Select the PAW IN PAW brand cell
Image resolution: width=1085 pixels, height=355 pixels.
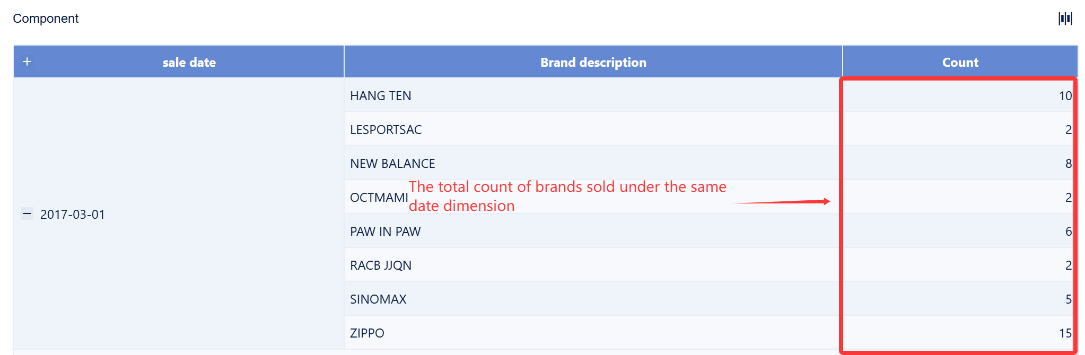[386, 232]
